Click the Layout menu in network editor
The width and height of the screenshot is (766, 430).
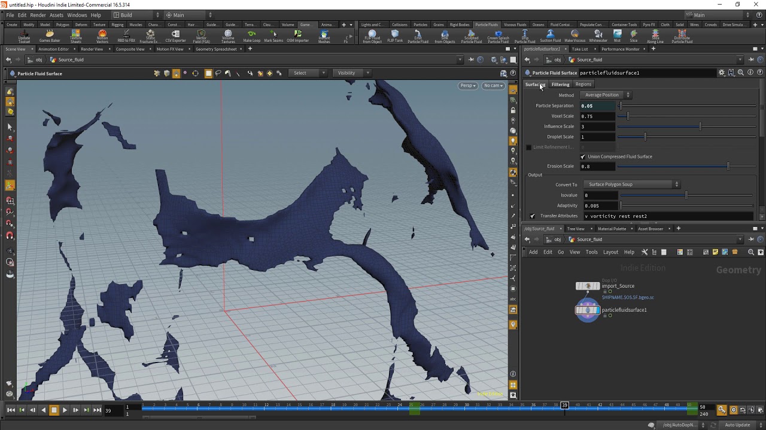click(610, 252)
